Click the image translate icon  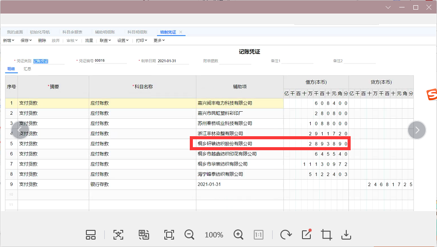144,235
